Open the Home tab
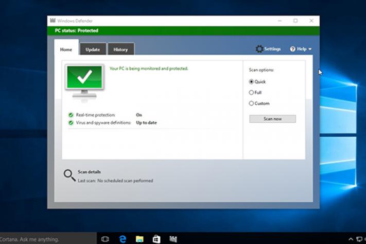 [x=66, y=50]
